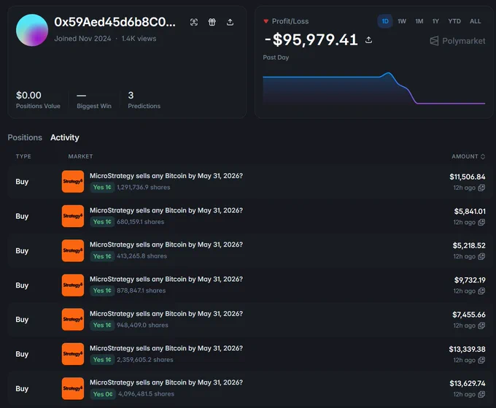
Task: Open market title in the $5,218.52 row
Action: point(166,245)
